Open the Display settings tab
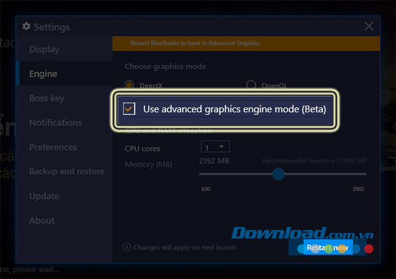 pos(44,49)
